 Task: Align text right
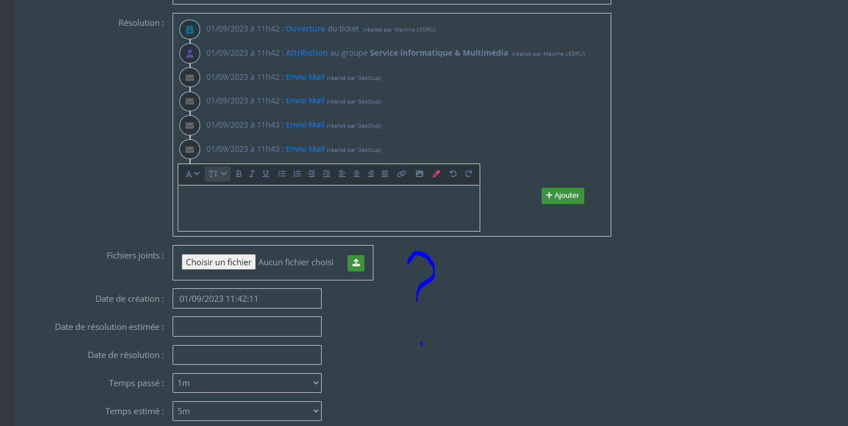click(371, 174)
